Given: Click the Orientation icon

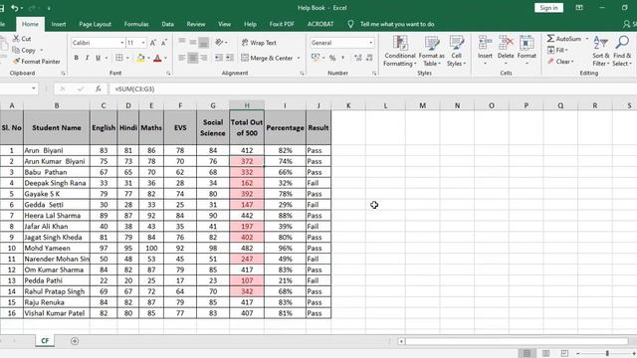Looking at the screenshot, I should (x=220, y=42).
